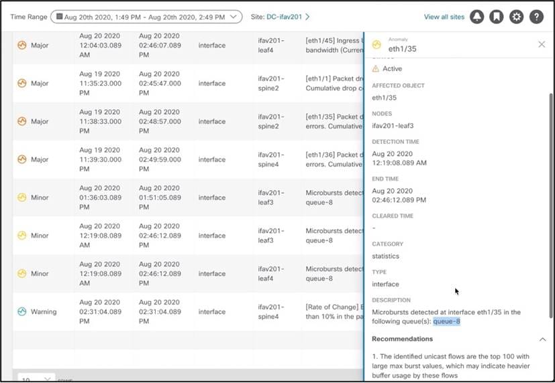Click the [eth1/36] Packet errors description
Image resolution: width=555 pixels, height=383 pixels.
[x=334, y=159]
